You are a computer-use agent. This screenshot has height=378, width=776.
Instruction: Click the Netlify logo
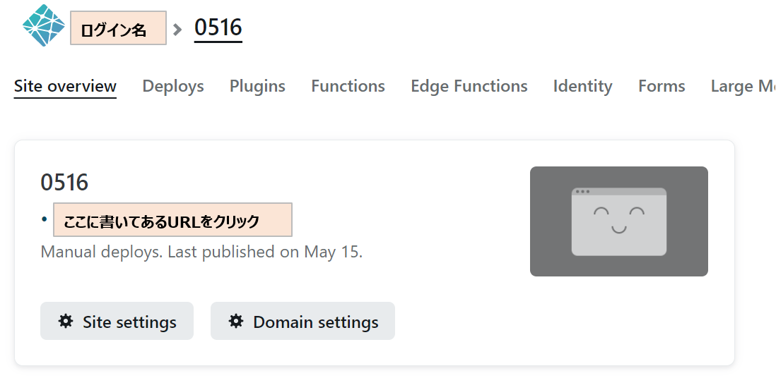click(x=44, y=25)
